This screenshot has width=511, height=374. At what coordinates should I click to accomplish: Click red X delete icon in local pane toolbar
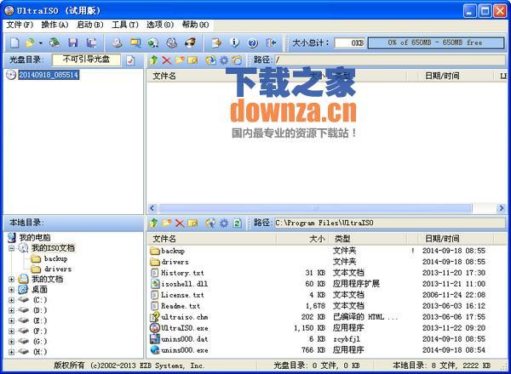(179, 223)
